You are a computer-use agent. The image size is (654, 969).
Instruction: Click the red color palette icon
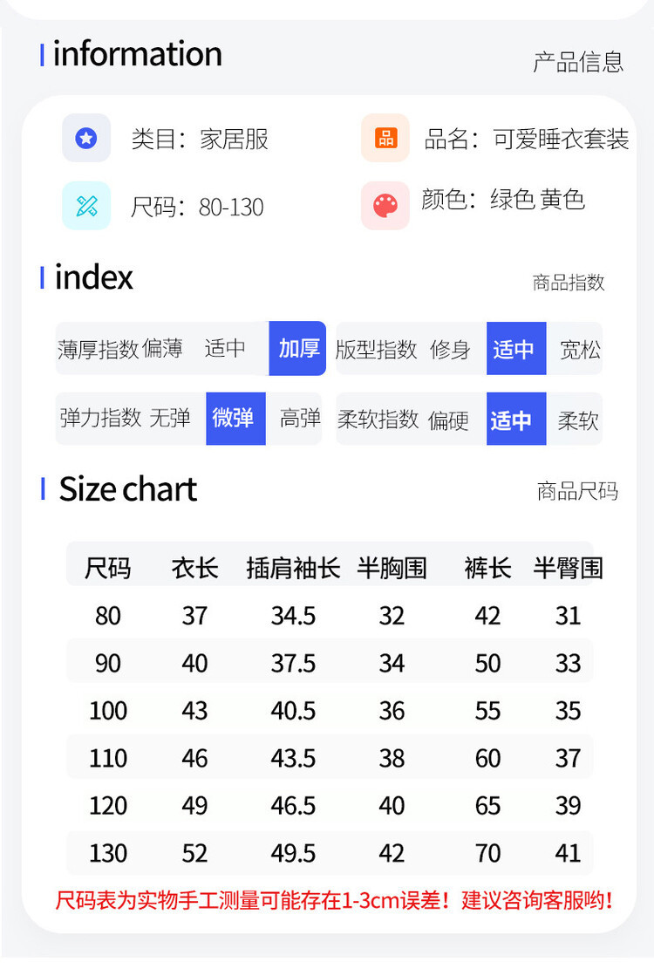(385, 206)
